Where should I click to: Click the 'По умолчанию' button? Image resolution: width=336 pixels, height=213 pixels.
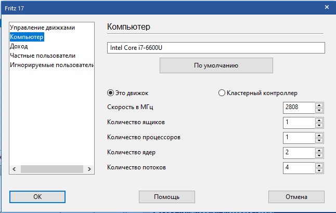coord(216,65)
